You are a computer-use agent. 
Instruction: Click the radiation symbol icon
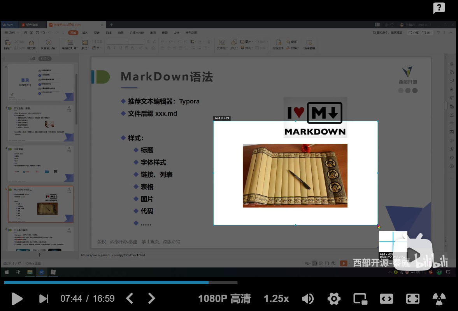click(x=439, y=299)
